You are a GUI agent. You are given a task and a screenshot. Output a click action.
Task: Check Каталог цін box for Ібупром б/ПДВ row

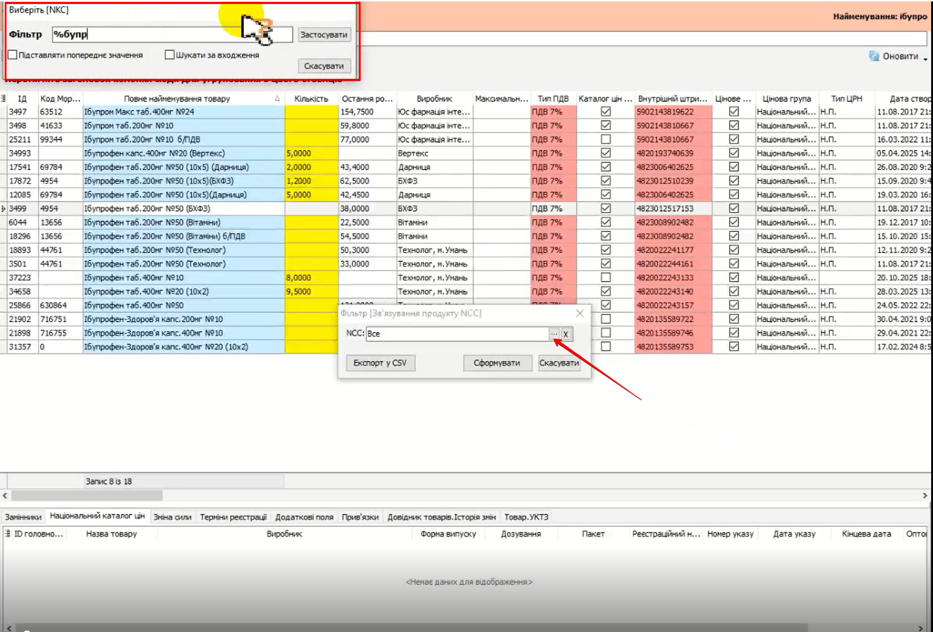605,139
